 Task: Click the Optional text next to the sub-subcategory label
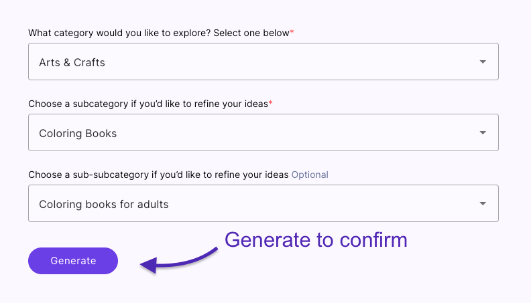(310, 175)
